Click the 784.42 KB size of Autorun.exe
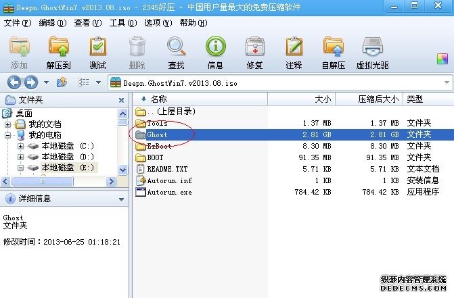The image size is (454, 298). coord(313,192)
